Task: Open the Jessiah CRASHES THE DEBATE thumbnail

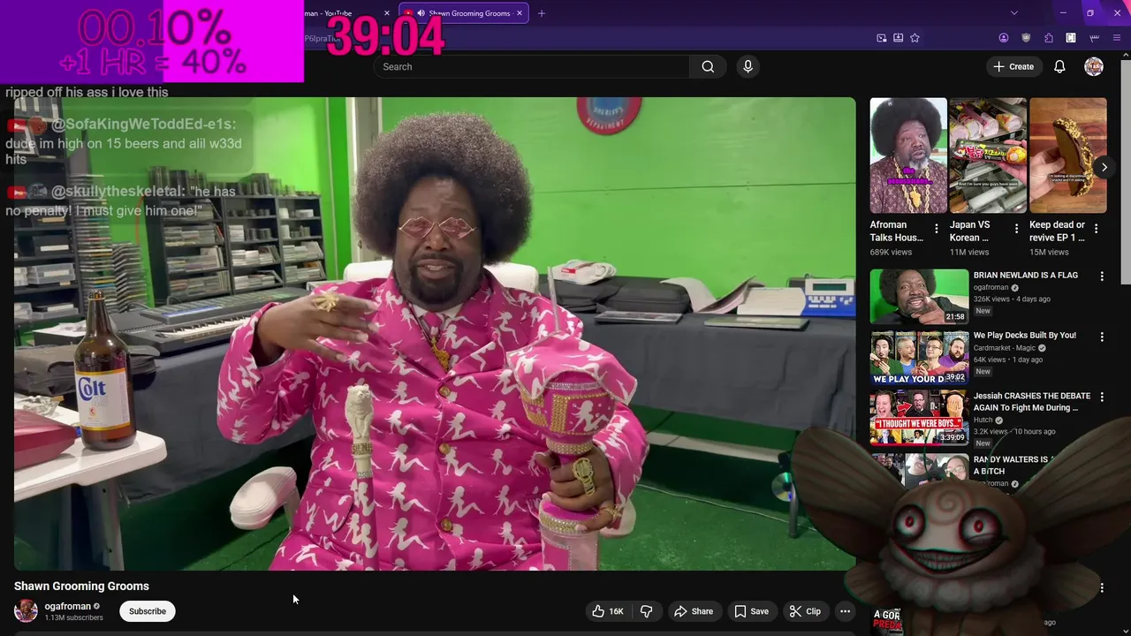Action: coord(919,418)
